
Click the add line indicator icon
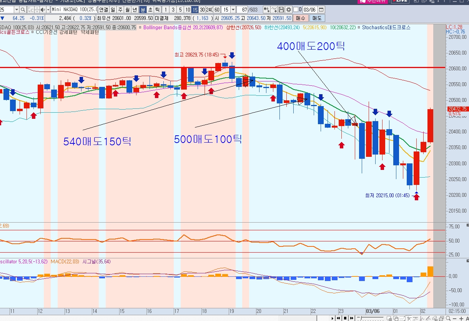(x=274, y=10)
